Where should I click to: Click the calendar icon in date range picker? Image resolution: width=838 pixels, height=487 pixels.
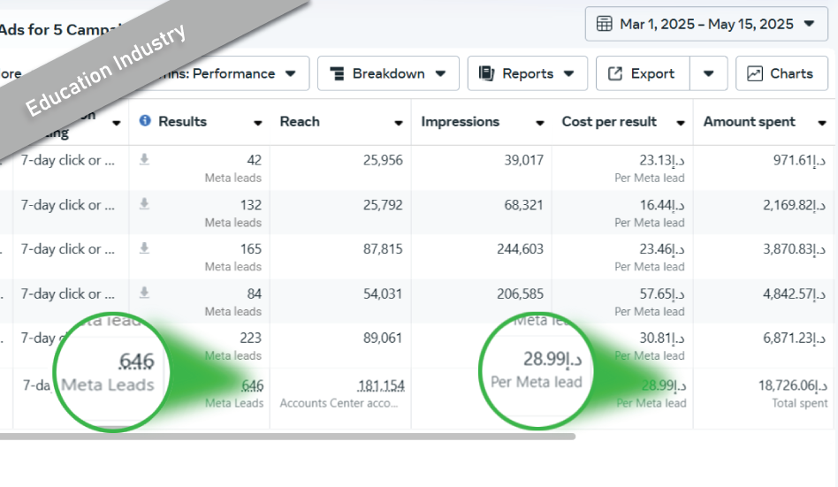point(605,24)
